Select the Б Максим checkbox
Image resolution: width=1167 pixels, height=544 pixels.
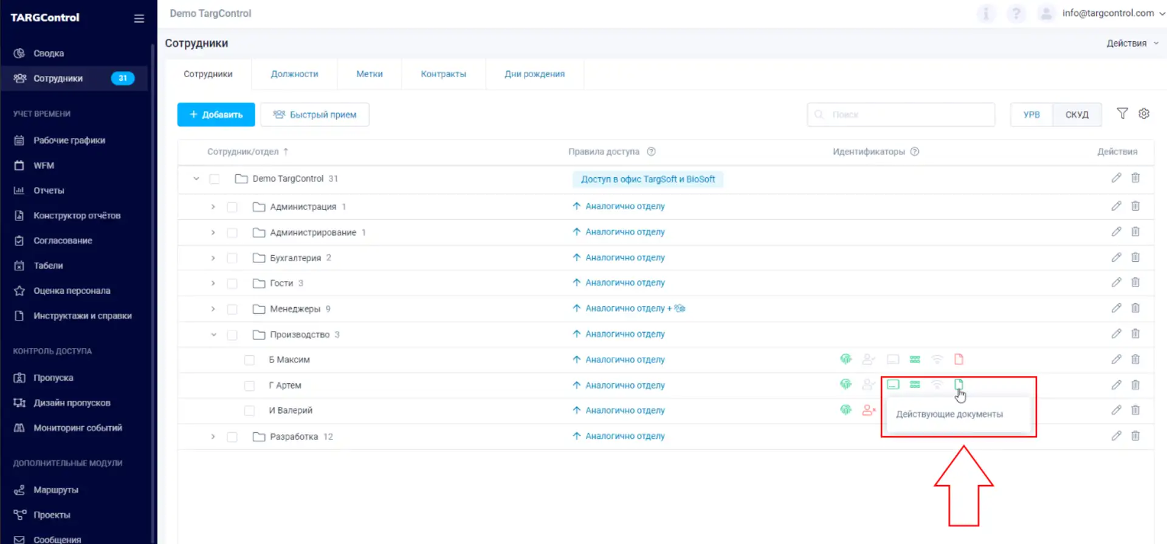pos(249,360)
